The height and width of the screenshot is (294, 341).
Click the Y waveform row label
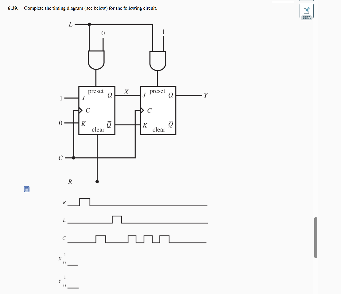(60, 281)
